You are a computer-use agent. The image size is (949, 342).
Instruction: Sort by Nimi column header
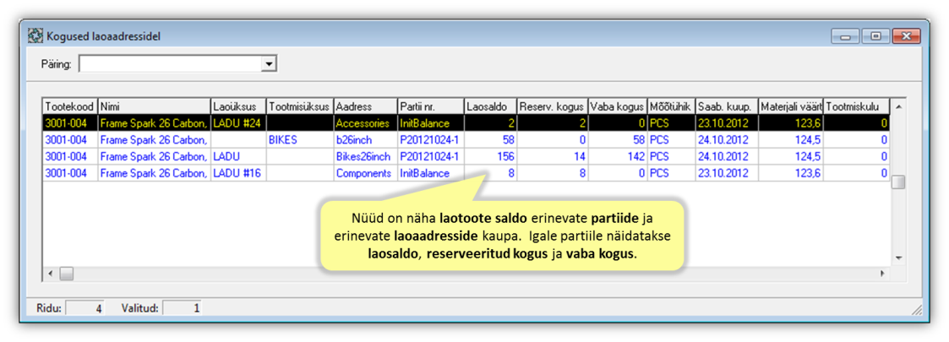click(155, 106)
